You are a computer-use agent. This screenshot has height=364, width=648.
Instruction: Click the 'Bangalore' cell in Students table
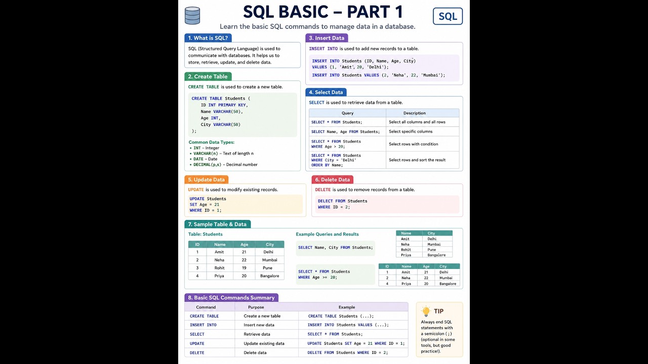point(270,276)
